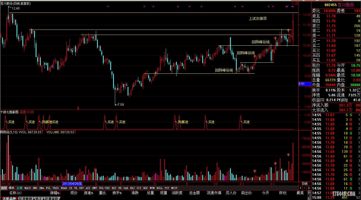Click the diamond icon above the chart
Screen dimensions: 361x200
coord(293,3)
